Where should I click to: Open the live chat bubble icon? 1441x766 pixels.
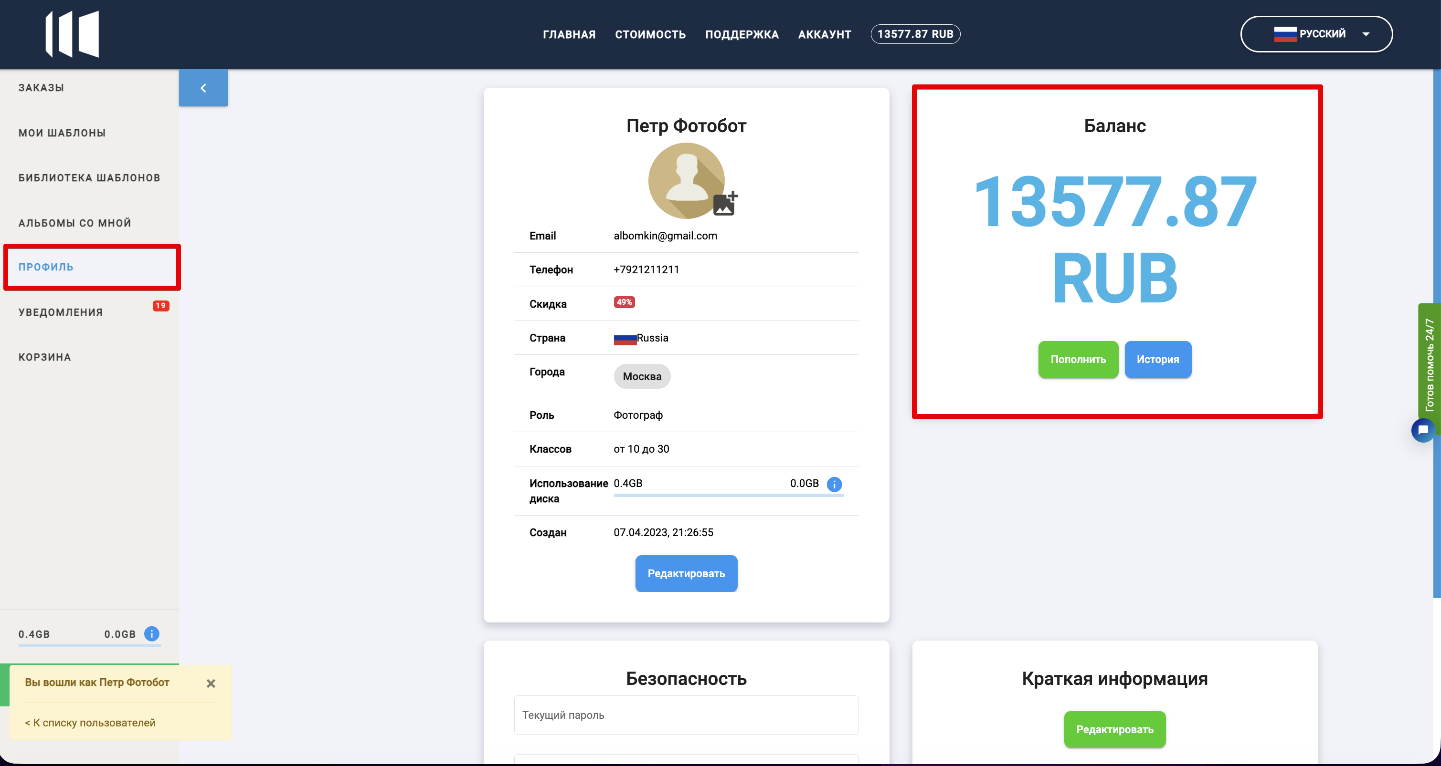point(1423,430)
